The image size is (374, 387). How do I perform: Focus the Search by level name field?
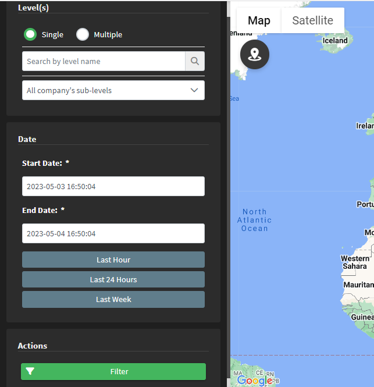click(104, 61)
